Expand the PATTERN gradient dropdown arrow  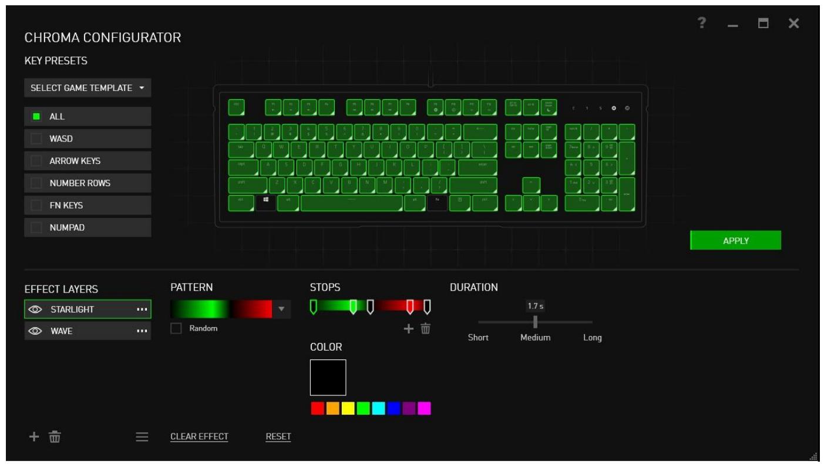coord(281,309)
